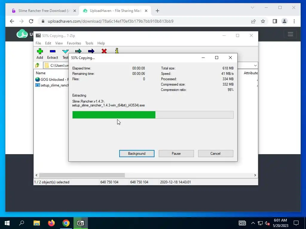Open the Favorites menu in 7-Zip

point(74,43)
